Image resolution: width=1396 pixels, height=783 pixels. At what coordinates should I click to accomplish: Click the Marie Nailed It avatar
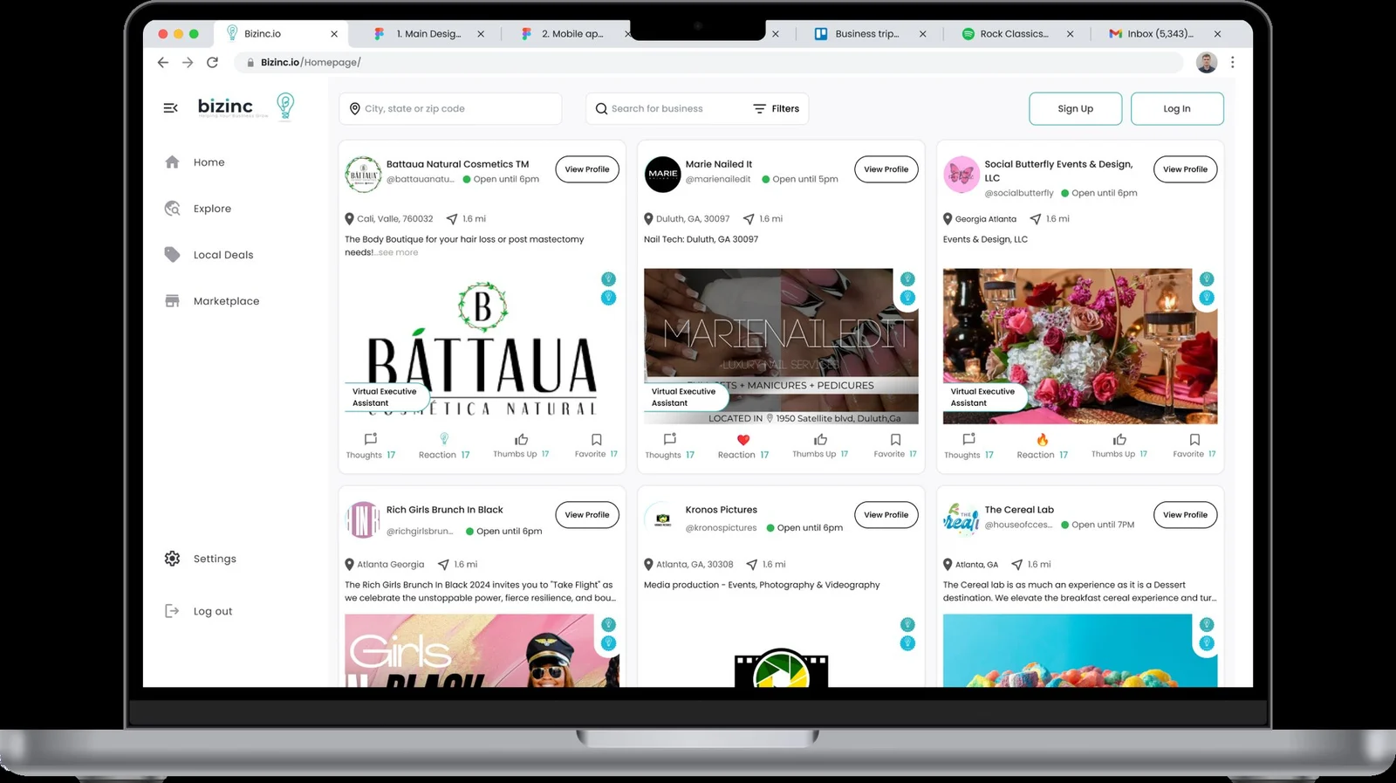(x=662, y=174)
